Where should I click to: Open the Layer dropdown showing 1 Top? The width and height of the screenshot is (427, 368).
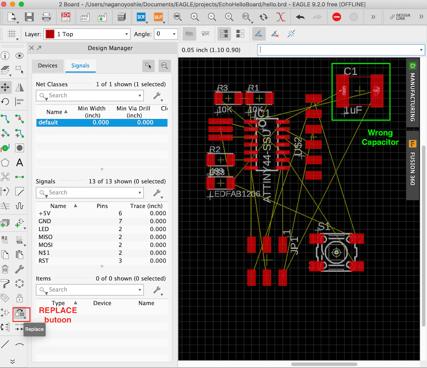point(88,34)
